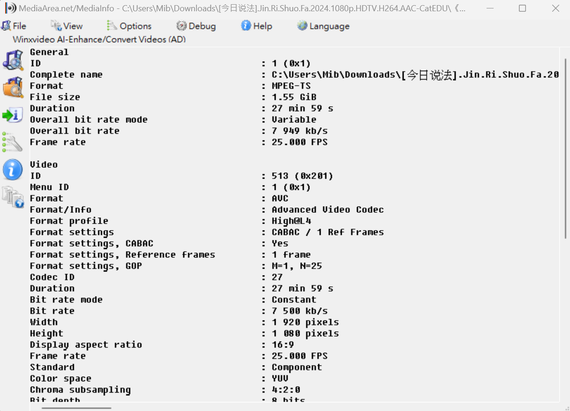Click the "Constant" value
The height and width of the screenshot is (411, 570).
(294, 299)
